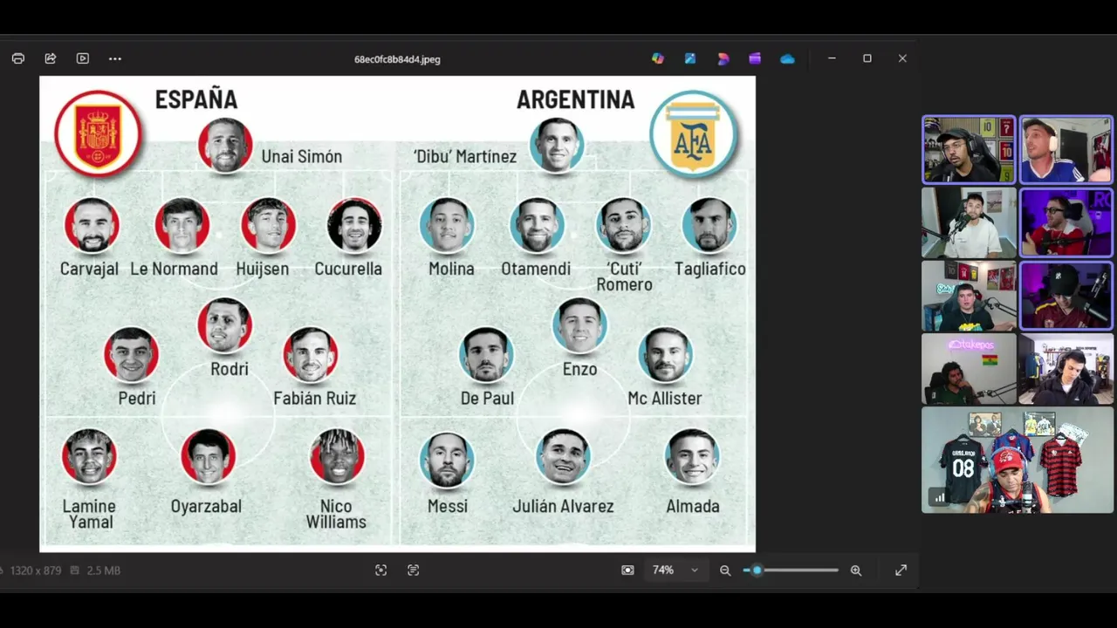Click the 'Unai Simón' name label
This screenshot has height=628, width=1117.
coord(302,157)
